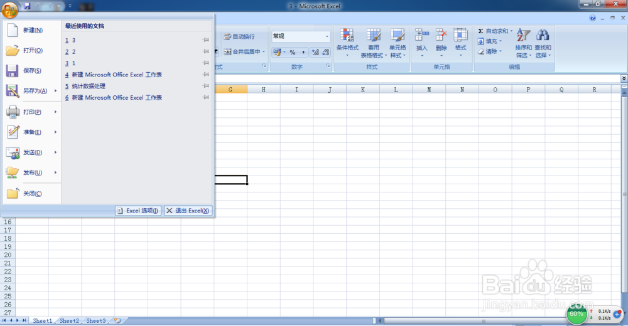Expand the Publish submenu arrow
This screenshot has height=326, width=628.
56,172
